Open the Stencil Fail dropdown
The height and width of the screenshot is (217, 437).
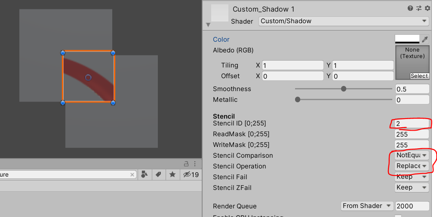pyautogui.click(x=412, y=177)
